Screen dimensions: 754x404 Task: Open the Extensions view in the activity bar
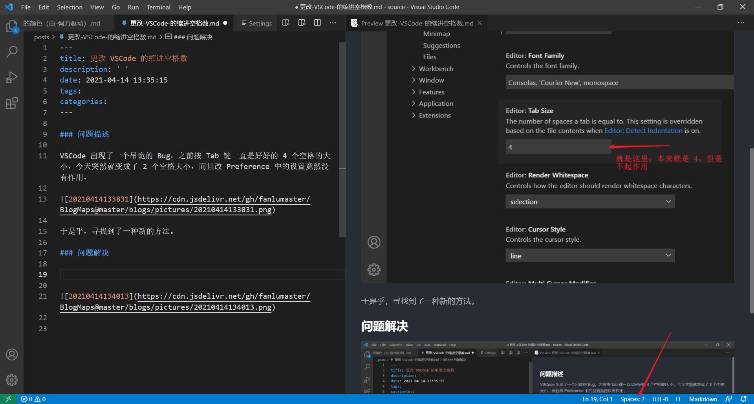point(12,103)
